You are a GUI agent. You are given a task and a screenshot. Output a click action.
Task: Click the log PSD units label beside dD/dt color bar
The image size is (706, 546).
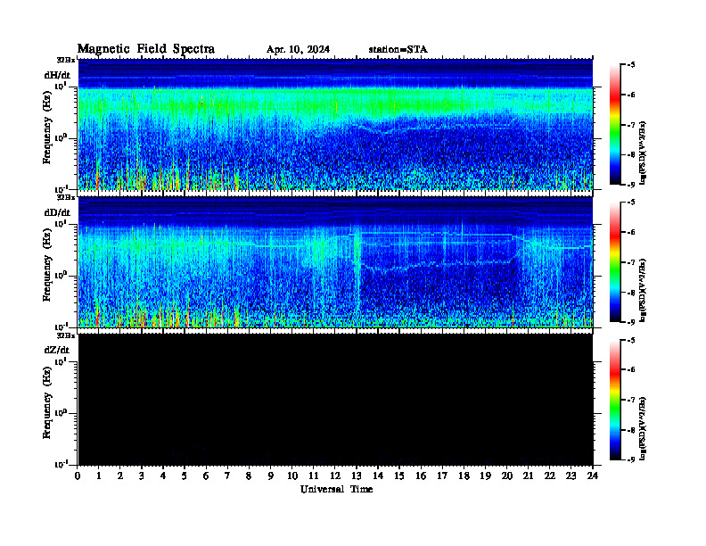point(643,290)
